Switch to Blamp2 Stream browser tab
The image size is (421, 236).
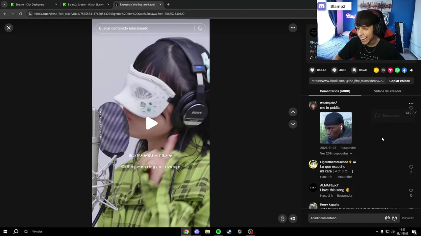(85, 5)
